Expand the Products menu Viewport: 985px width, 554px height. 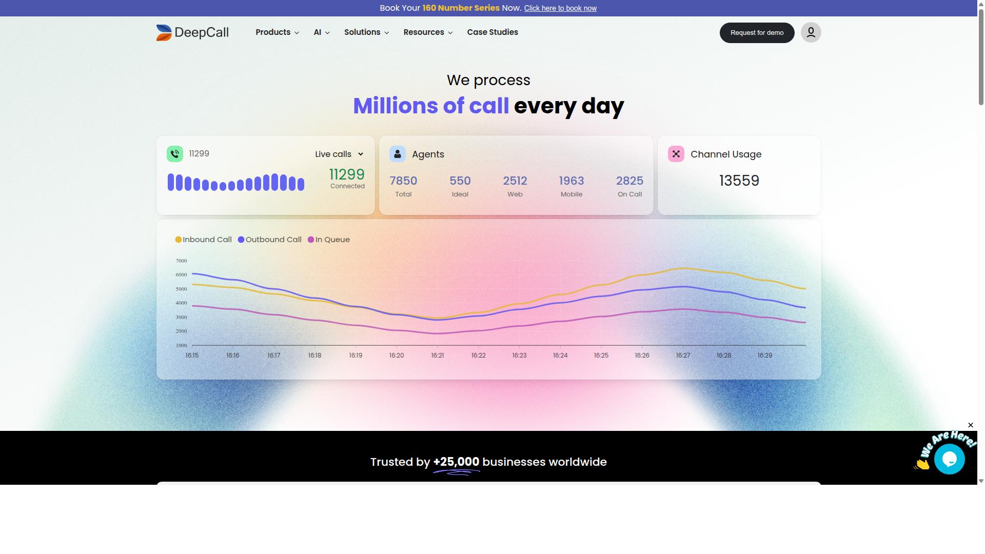coord(277,32)
